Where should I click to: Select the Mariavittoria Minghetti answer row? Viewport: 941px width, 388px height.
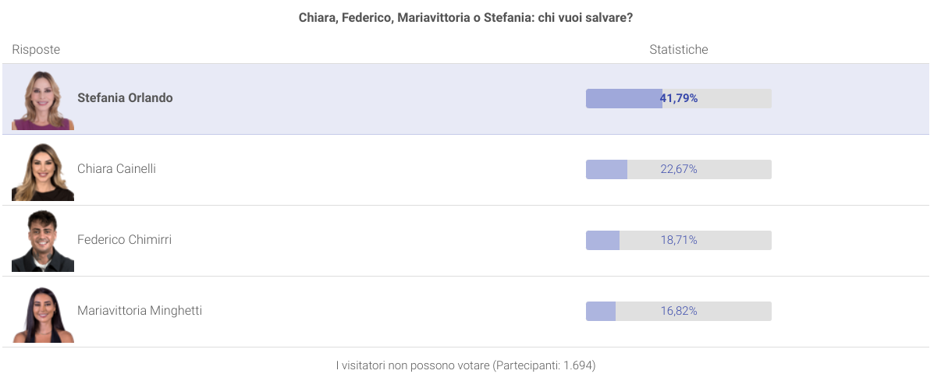pos(466,312)
